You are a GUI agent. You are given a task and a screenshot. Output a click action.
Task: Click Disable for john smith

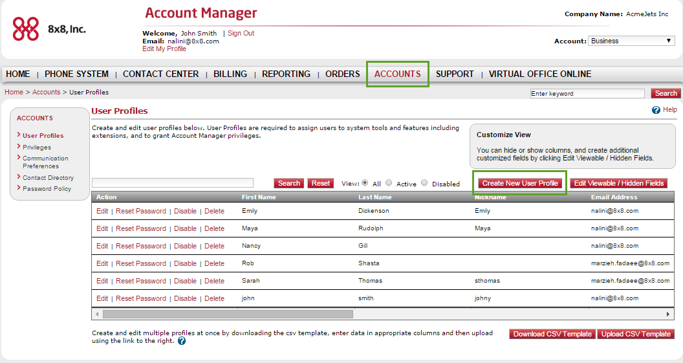(x=185, y=298)
